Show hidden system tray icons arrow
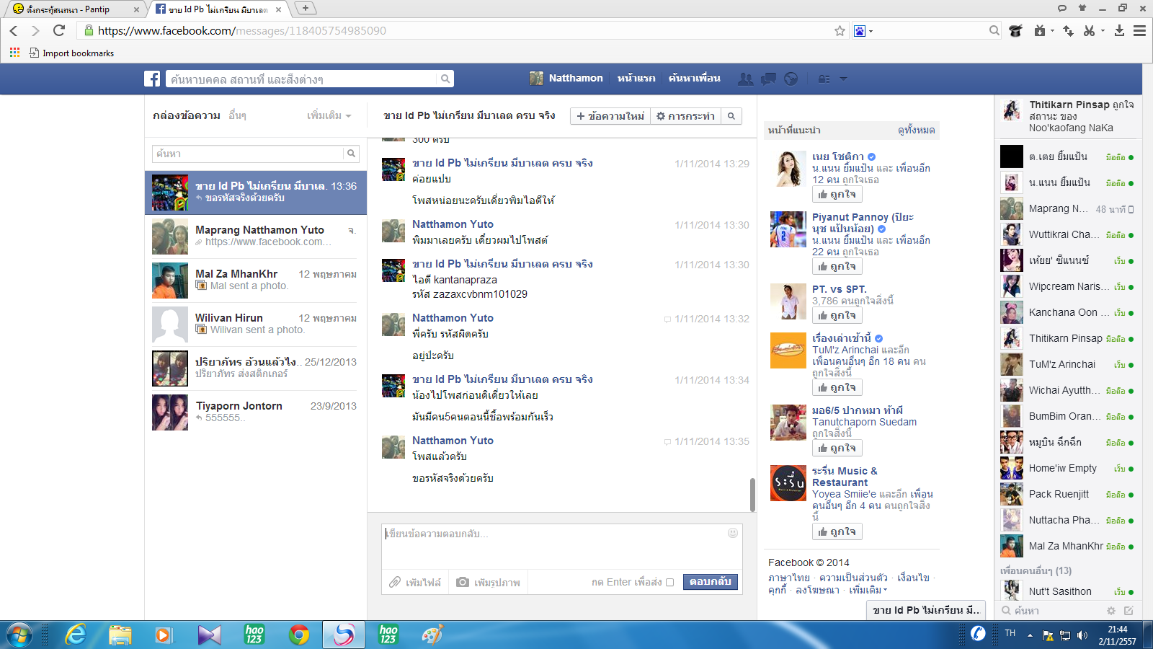Viewport: 1153px width, 649px height. (1030, 635)
